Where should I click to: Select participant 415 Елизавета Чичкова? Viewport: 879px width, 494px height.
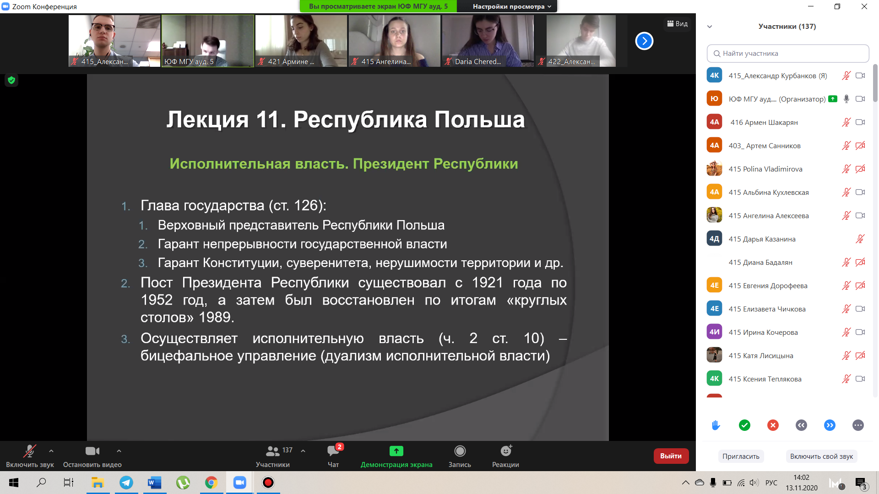click(787, 309)
